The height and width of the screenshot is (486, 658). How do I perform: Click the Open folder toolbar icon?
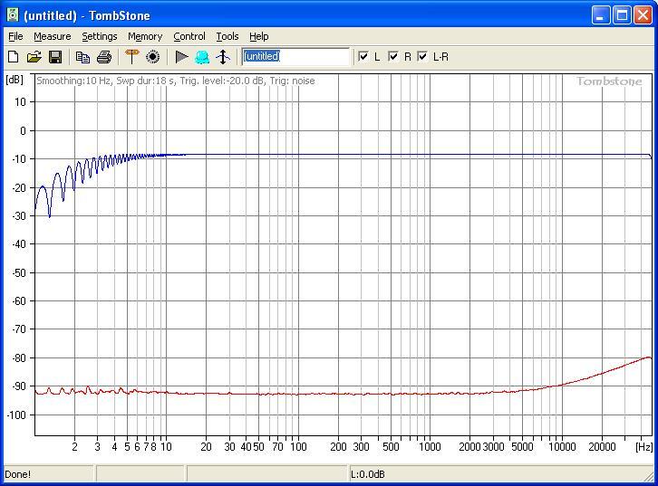pyautogui.click(x=34, y=57)
